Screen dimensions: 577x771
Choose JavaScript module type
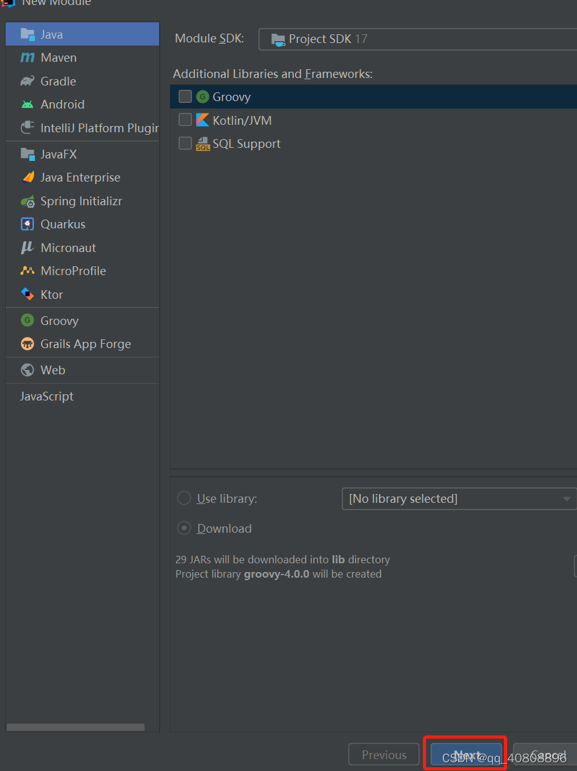pyautogui.click(x=47, y=396)
